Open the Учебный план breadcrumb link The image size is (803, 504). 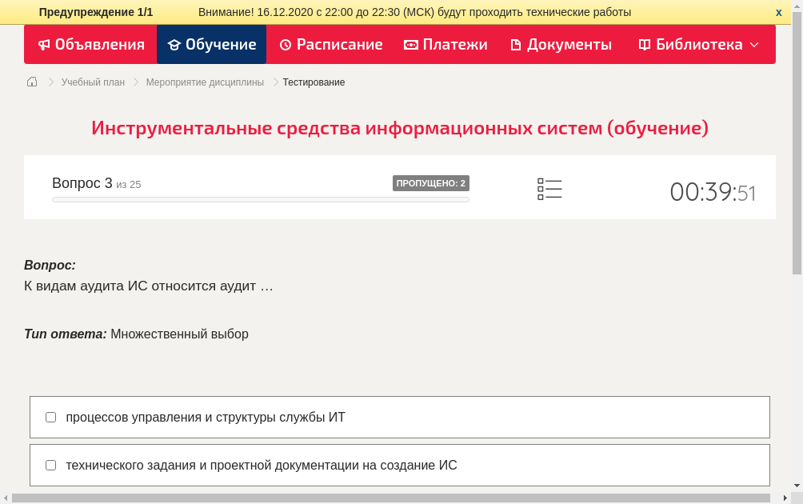[93, 82]
